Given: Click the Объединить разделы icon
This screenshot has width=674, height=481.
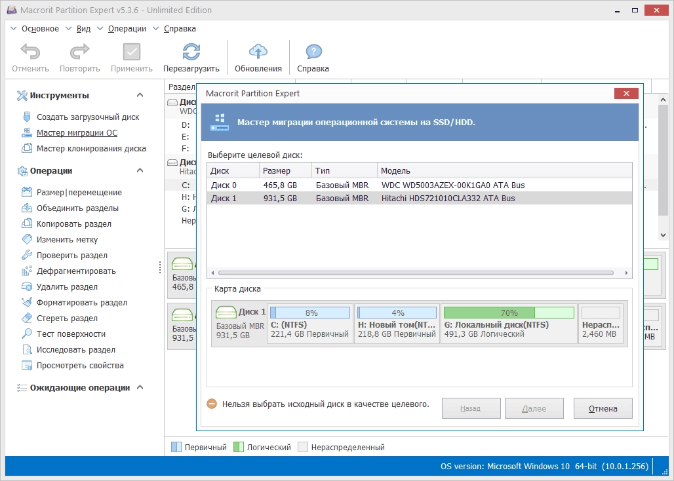Looking at the screenshot, I should click(27, 208).
